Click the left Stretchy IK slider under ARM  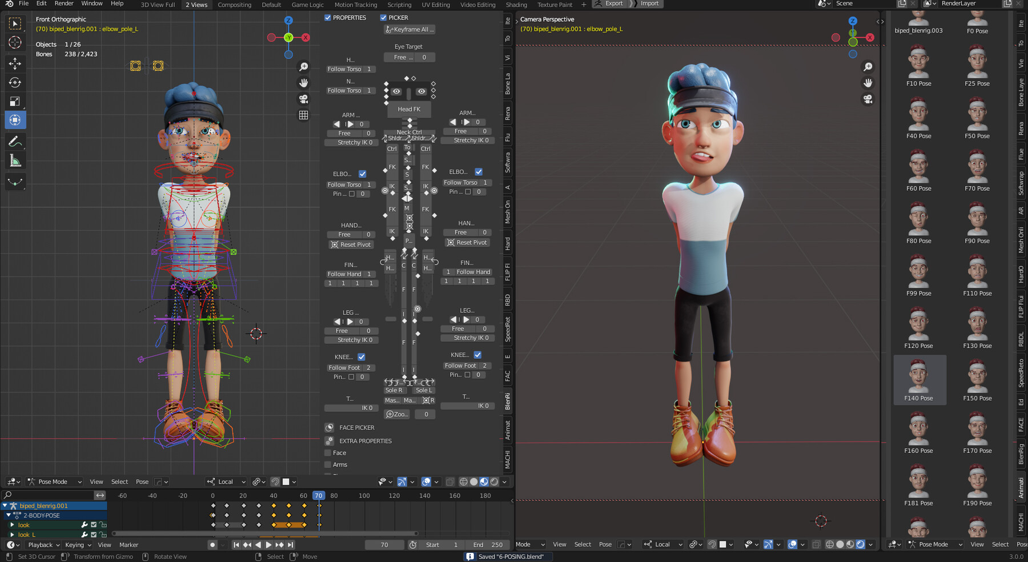tap(351, 143)
